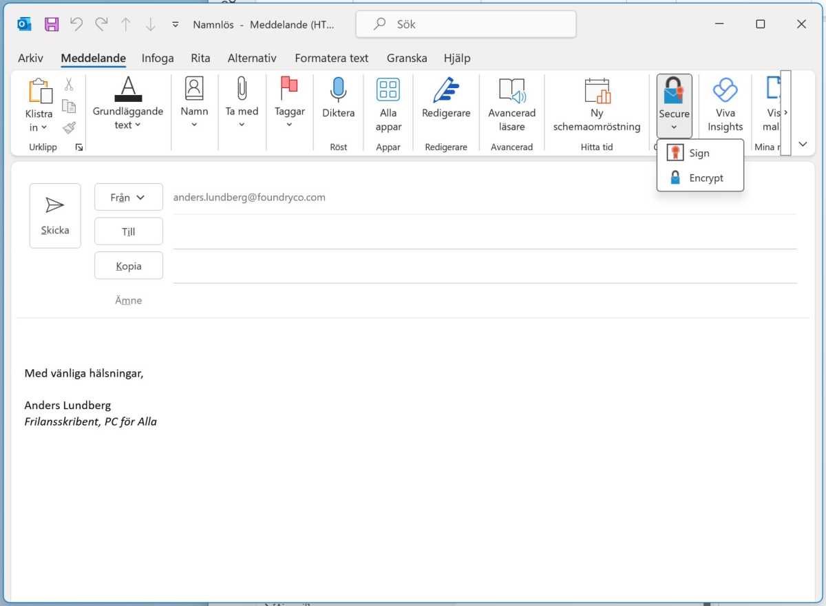The image size is (826, 606).
Task: Open the Ta med paperclip menu
Action: point(242,103)
